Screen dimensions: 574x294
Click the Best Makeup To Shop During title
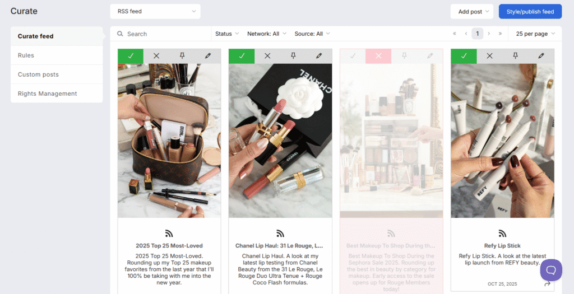coord(391,246)
